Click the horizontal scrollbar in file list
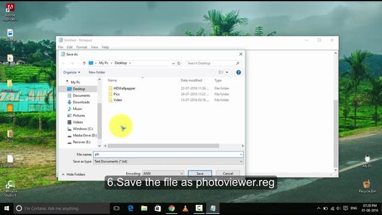This screenshot has width=382, height=215. 163,146
